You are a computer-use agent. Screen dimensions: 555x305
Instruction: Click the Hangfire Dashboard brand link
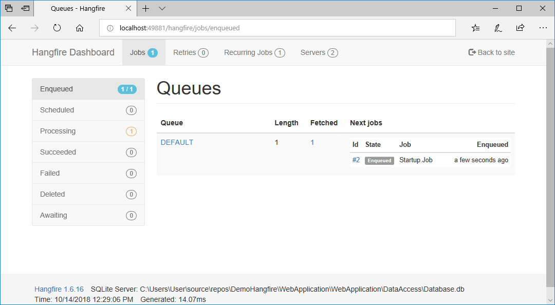click(73, 52)
